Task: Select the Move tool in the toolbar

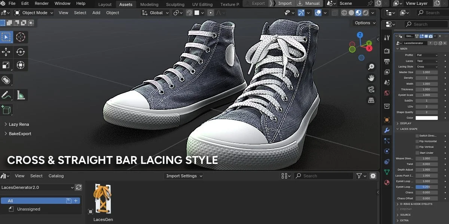Action: pos(6,52)
